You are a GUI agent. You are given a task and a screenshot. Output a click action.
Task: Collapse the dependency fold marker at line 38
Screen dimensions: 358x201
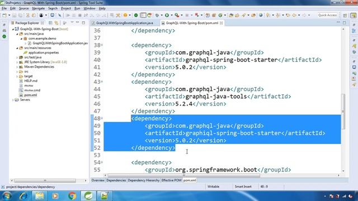click(102, 45)
